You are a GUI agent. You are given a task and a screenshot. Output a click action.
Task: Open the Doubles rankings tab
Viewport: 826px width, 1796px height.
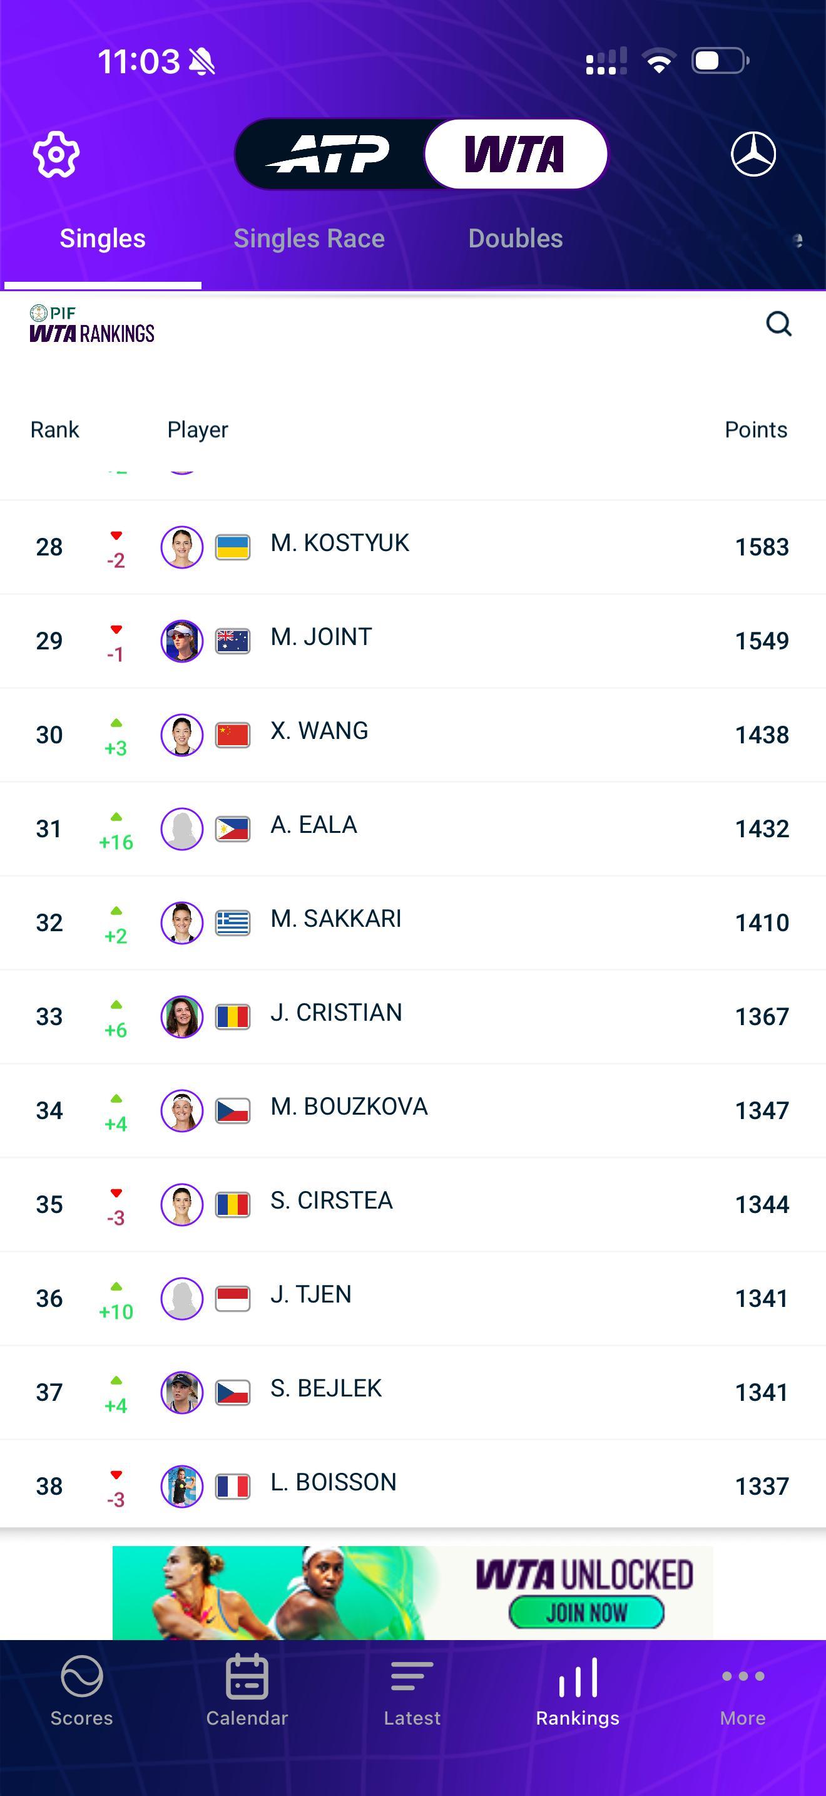coord(516,239)
